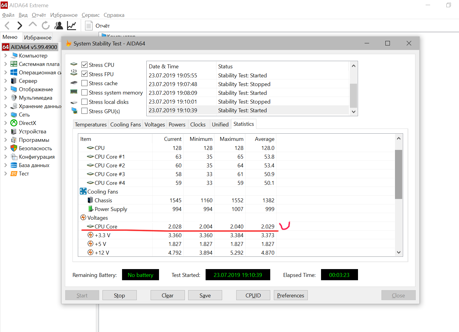
Task: Click the up-level arrow in the toolbar
Action: pos(32,25)
